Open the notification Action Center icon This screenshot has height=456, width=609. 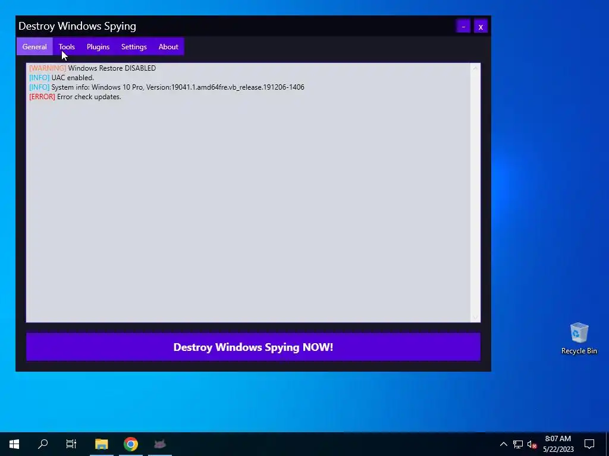coord(589,444)
